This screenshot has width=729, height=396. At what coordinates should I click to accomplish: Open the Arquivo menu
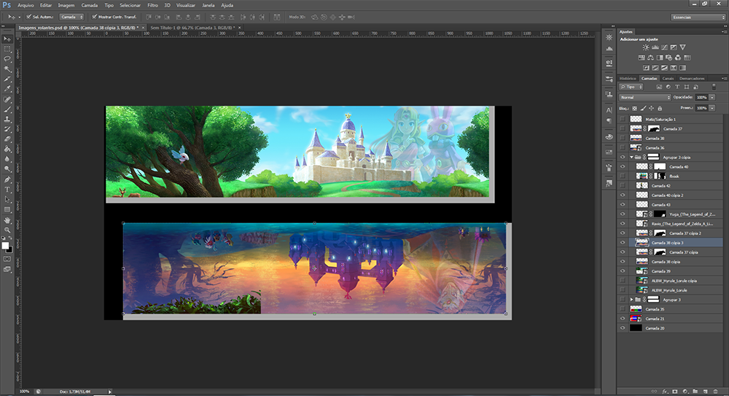26,6
